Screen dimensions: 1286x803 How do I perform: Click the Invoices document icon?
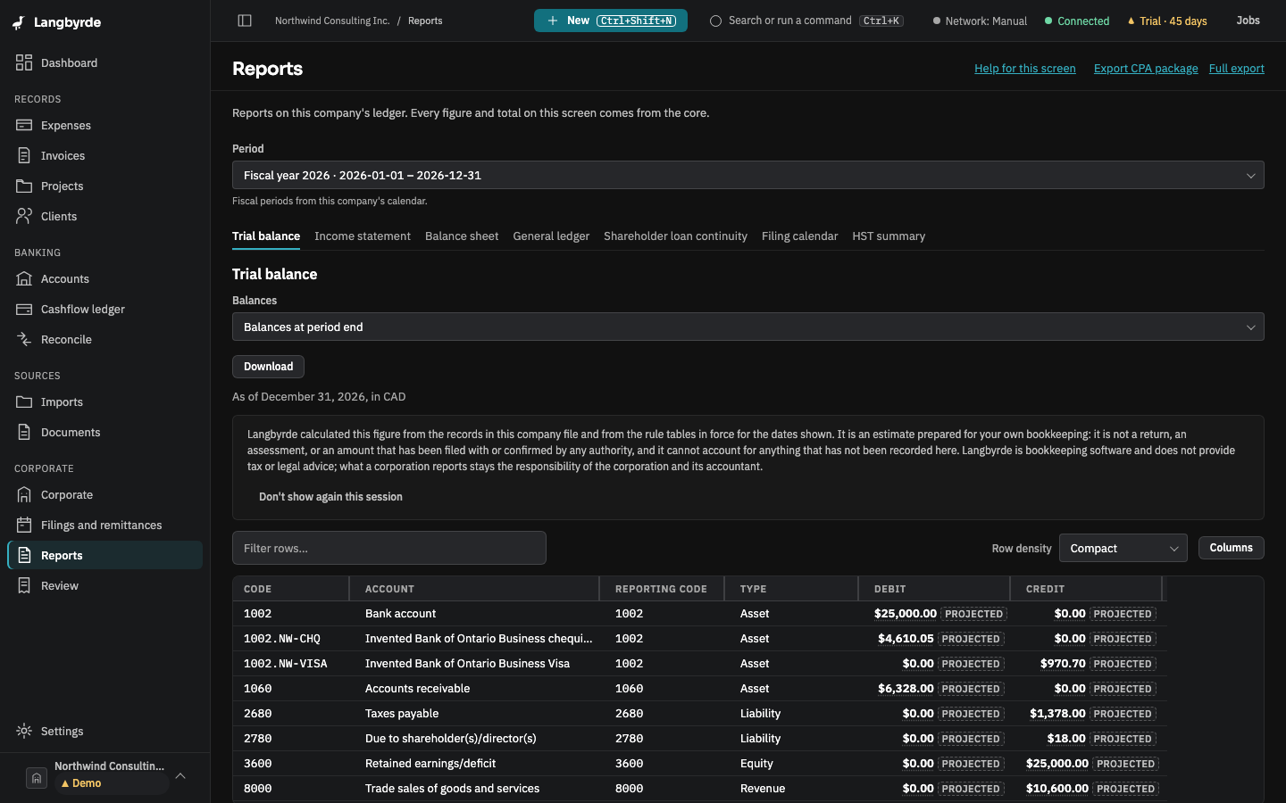pos(24,155)
